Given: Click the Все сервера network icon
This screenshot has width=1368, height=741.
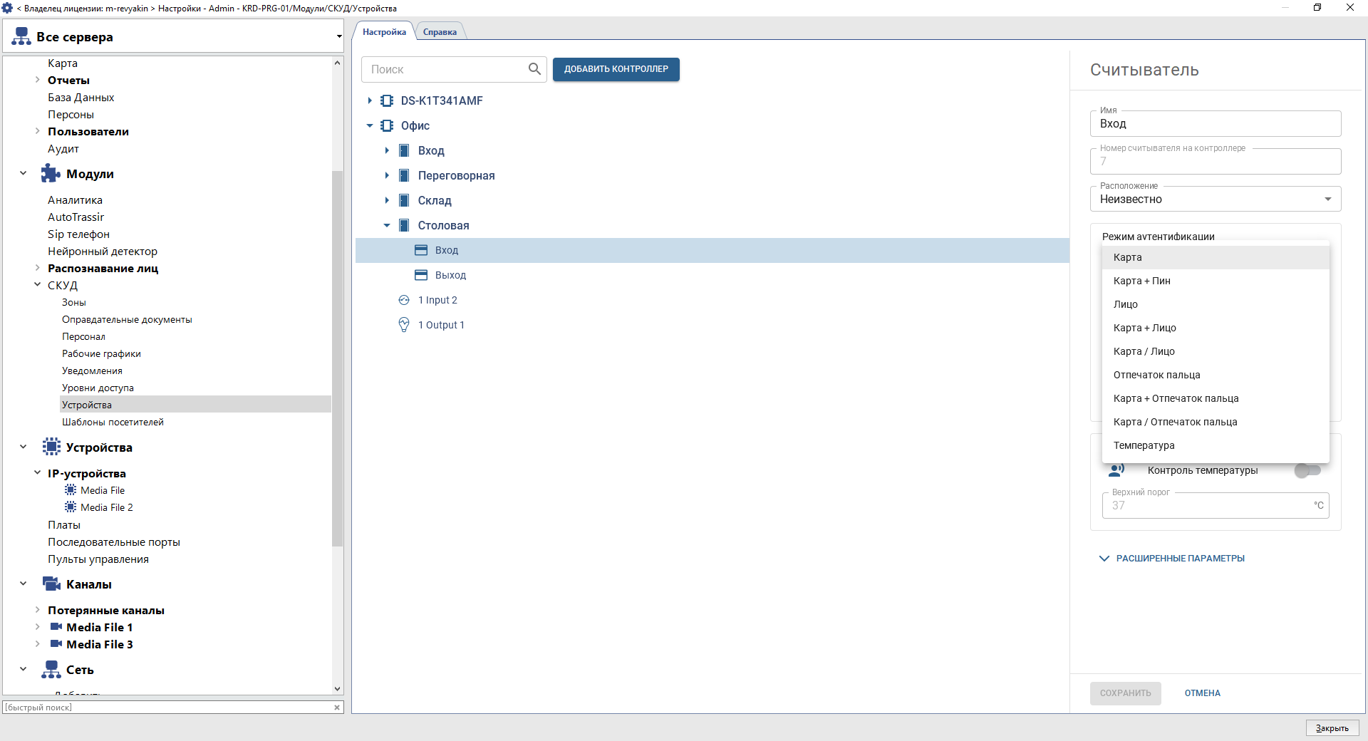Looking at the screenshot, I should coord(21,36).
